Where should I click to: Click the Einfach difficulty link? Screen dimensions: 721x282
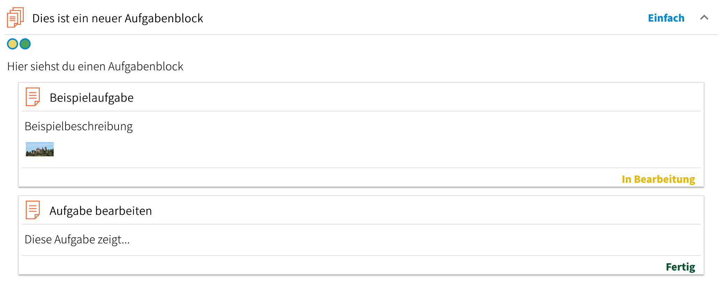pos(666,18)
